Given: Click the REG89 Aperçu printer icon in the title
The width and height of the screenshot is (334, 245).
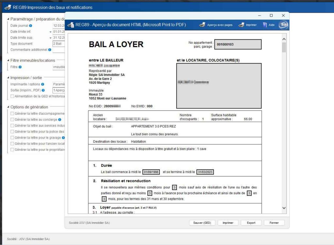Looking at the screenshot, I should [x=70, y=25].
